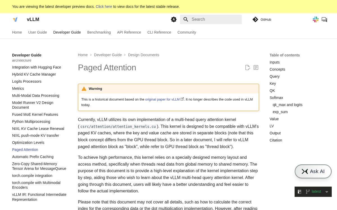Click Design Documents in the breadcrumb

point(144,55)
